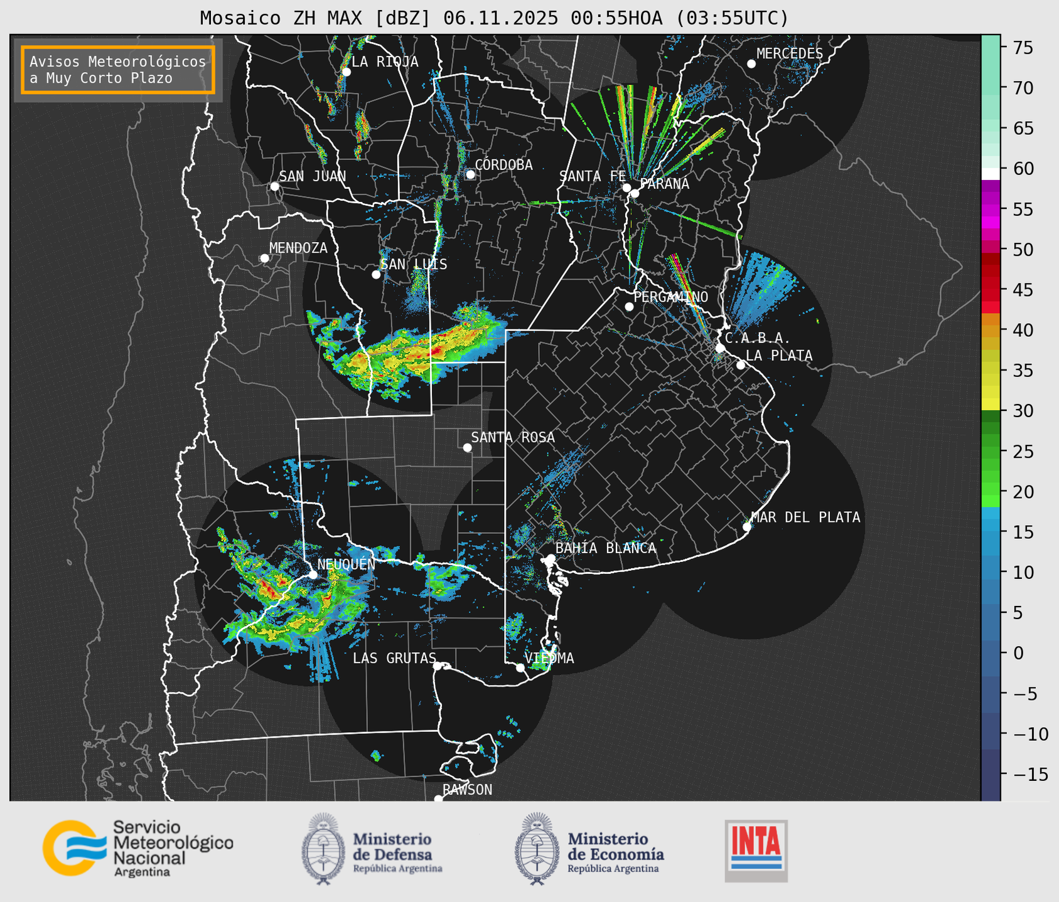The width and height of the screenshot is (1059, 902).
Task: Click the Neuquén city marker dot
Action: point(313,575)
